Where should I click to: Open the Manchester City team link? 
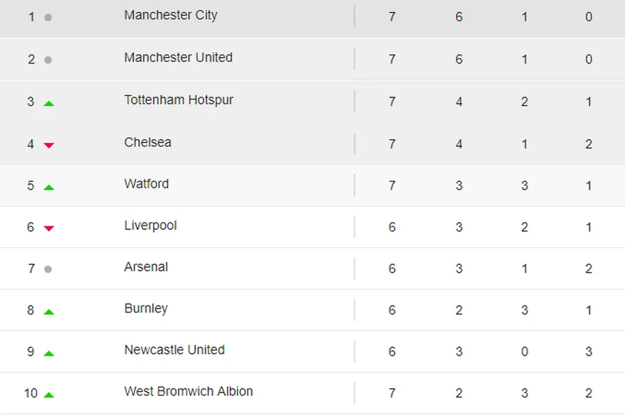[171, 15]
